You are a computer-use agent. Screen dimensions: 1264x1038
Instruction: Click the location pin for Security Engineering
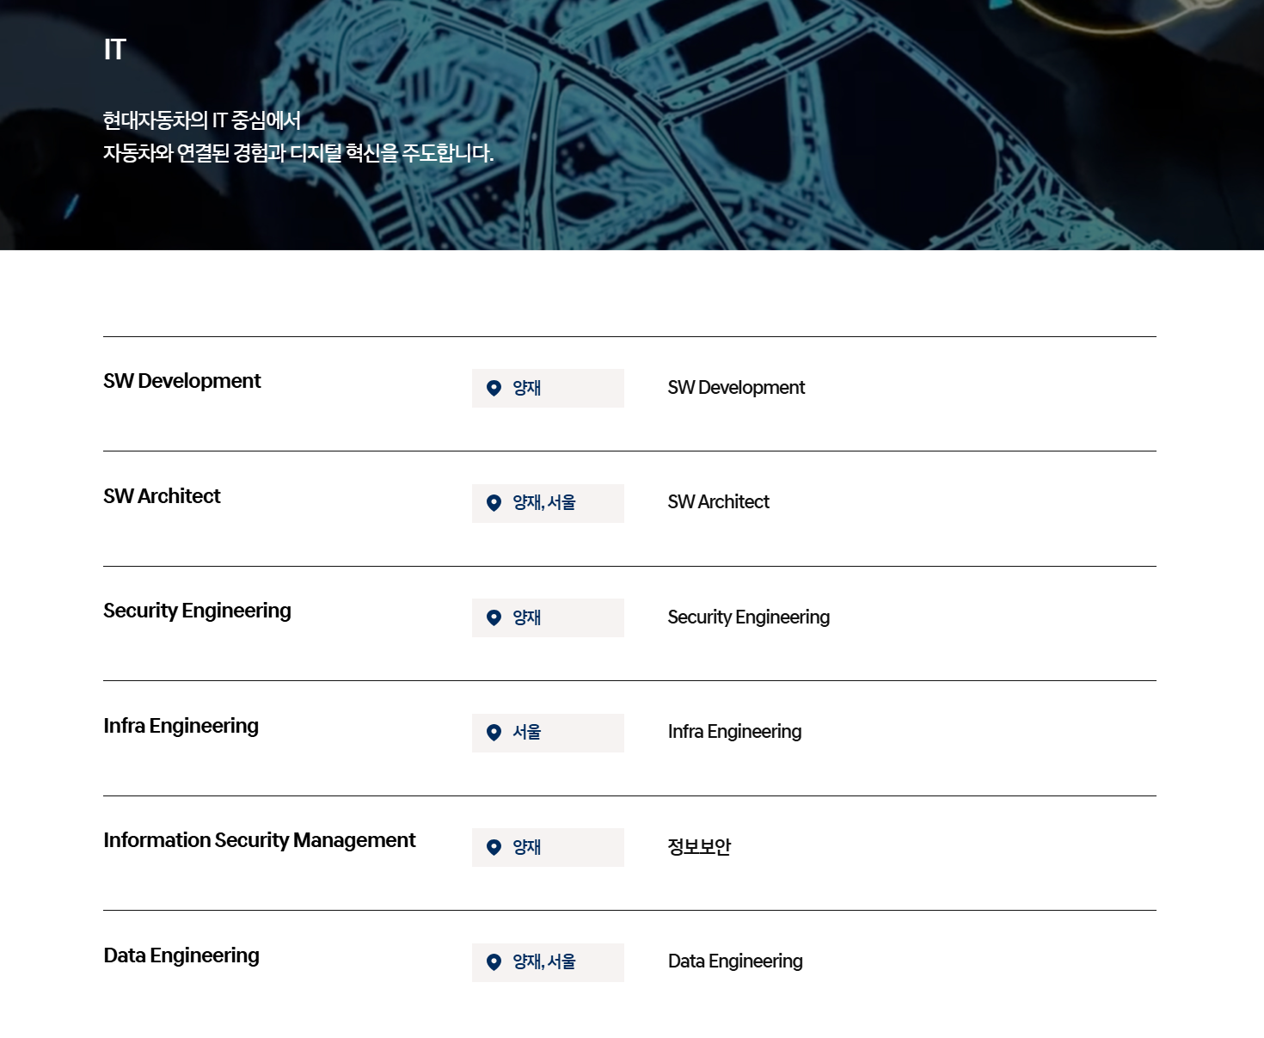coord(494,617)
